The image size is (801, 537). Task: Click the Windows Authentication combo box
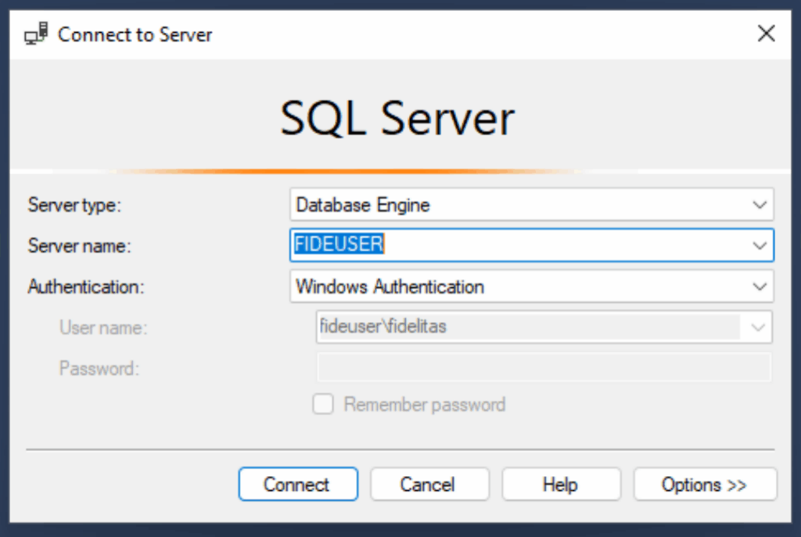pos(531,286)
